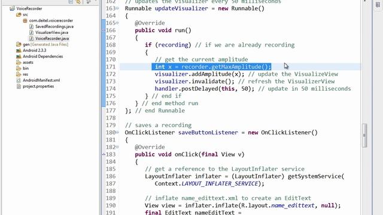
Task: Click 'name_edittext' on line 190
Action: pyautogui.click(x=293, y=205)
